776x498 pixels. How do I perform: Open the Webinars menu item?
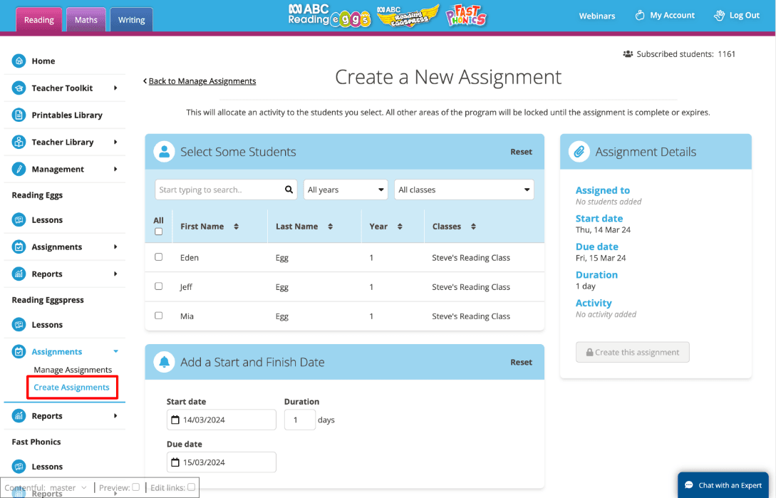pyautogui.click(x=597, y=15)
